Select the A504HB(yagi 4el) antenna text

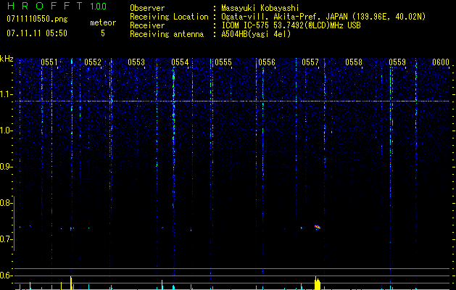pyautogui.click(x=256, y=34)
